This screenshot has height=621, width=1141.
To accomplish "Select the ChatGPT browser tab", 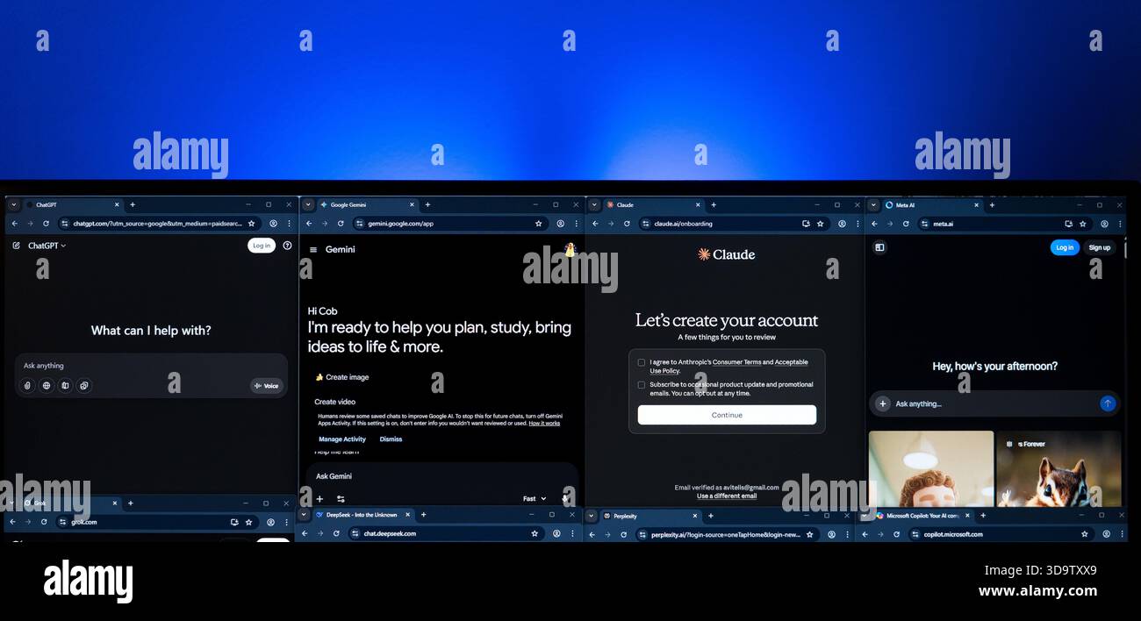I will pyautogui.click(x=72, y=204).
